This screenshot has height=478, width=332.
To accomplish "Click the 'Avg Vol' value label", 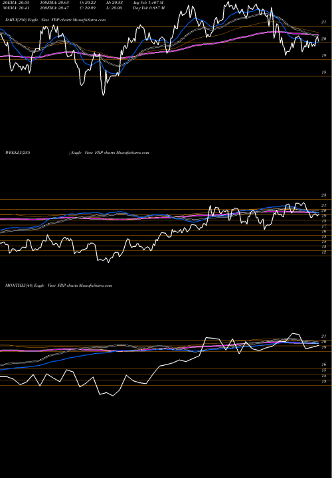I will pyautogui.click(x=149, y=3).
